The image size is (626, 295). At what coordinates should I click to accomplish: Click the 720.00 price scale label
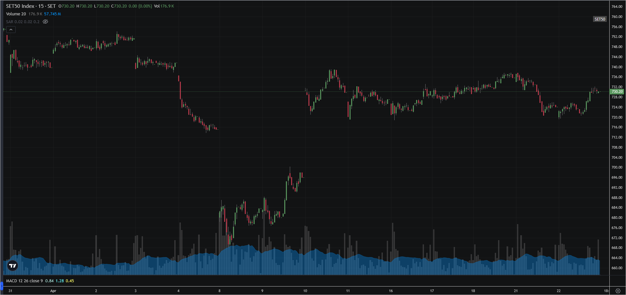617,117
